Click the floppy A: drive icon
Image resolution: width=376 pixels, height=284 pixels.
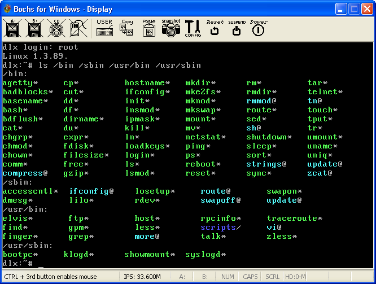click(12, 28)
